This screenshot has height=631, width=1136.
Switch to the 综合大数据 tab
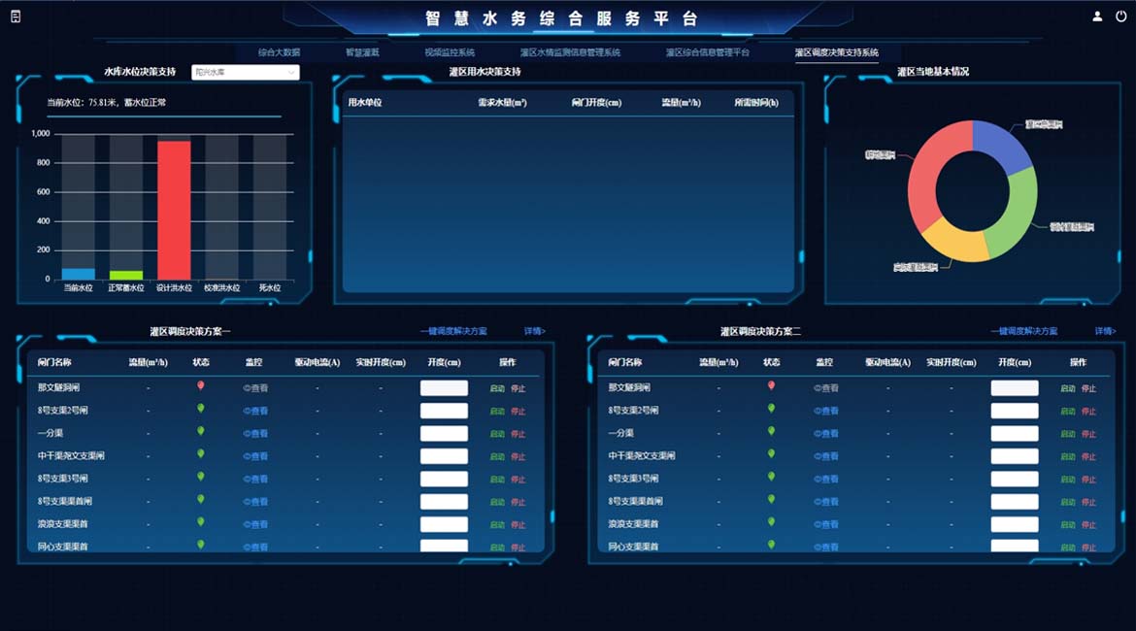tap(279, 52)
